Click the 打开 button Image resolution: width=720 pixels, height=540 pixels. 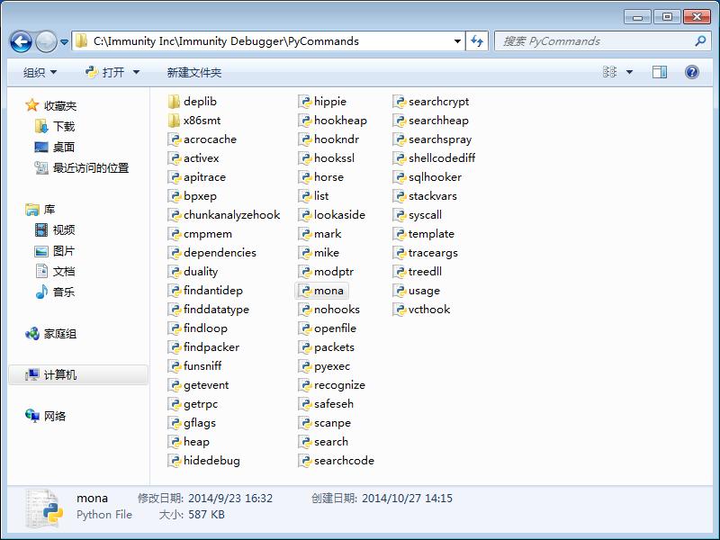tap(105, 72)
